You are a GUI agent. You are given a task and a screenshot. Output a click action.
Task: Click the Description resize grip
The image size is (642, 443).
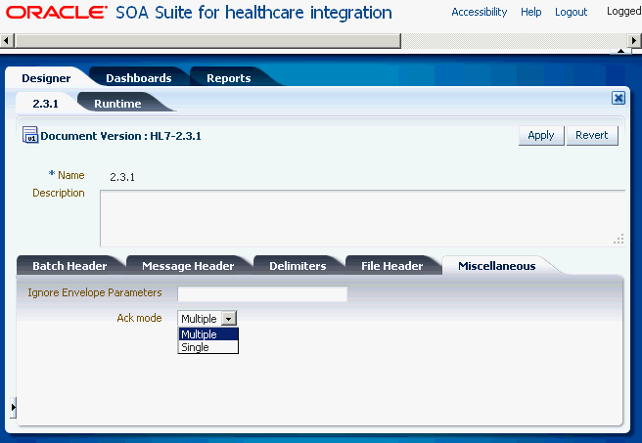[619, 239]
